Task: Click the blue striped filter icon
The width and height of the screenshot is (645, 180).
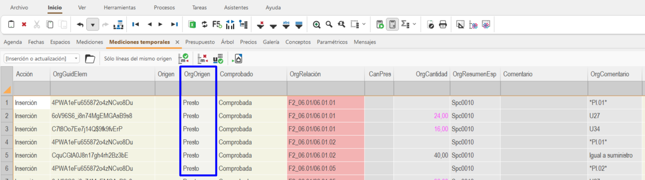Action: tap(299, 24)
